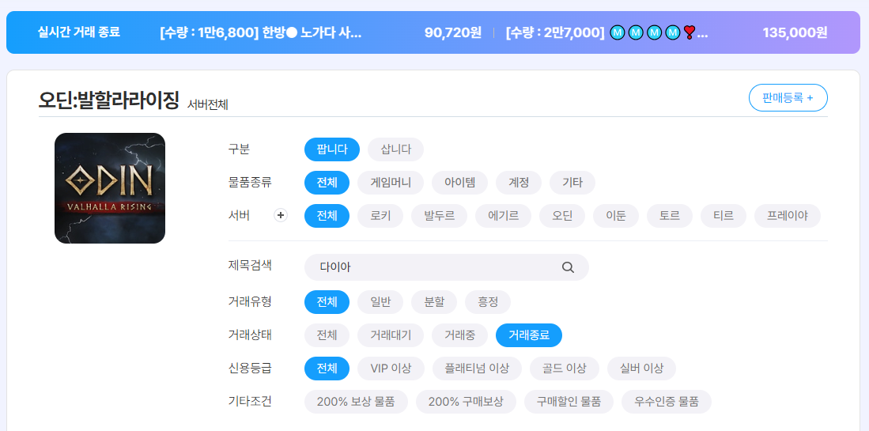Select the 오딘 server

tap(562, 216)
